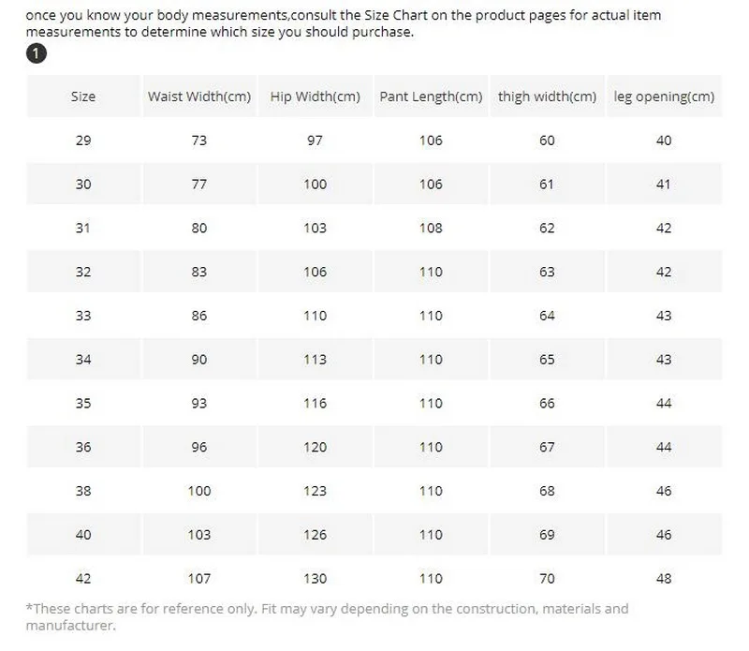Click size 29 in the Size column
Image resolution: width=749 pixels, height=651 pixels.
tap(83, 141)
